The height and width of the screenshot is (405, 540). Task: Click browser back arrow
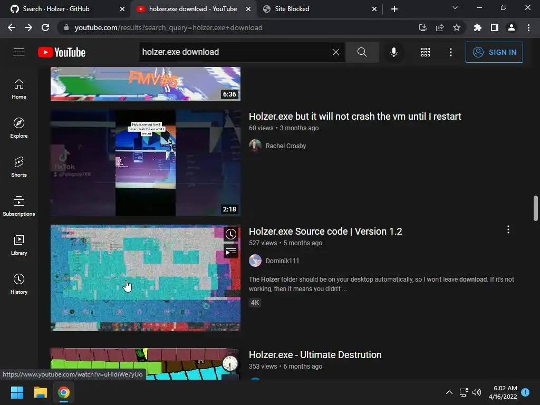[12, 27]
